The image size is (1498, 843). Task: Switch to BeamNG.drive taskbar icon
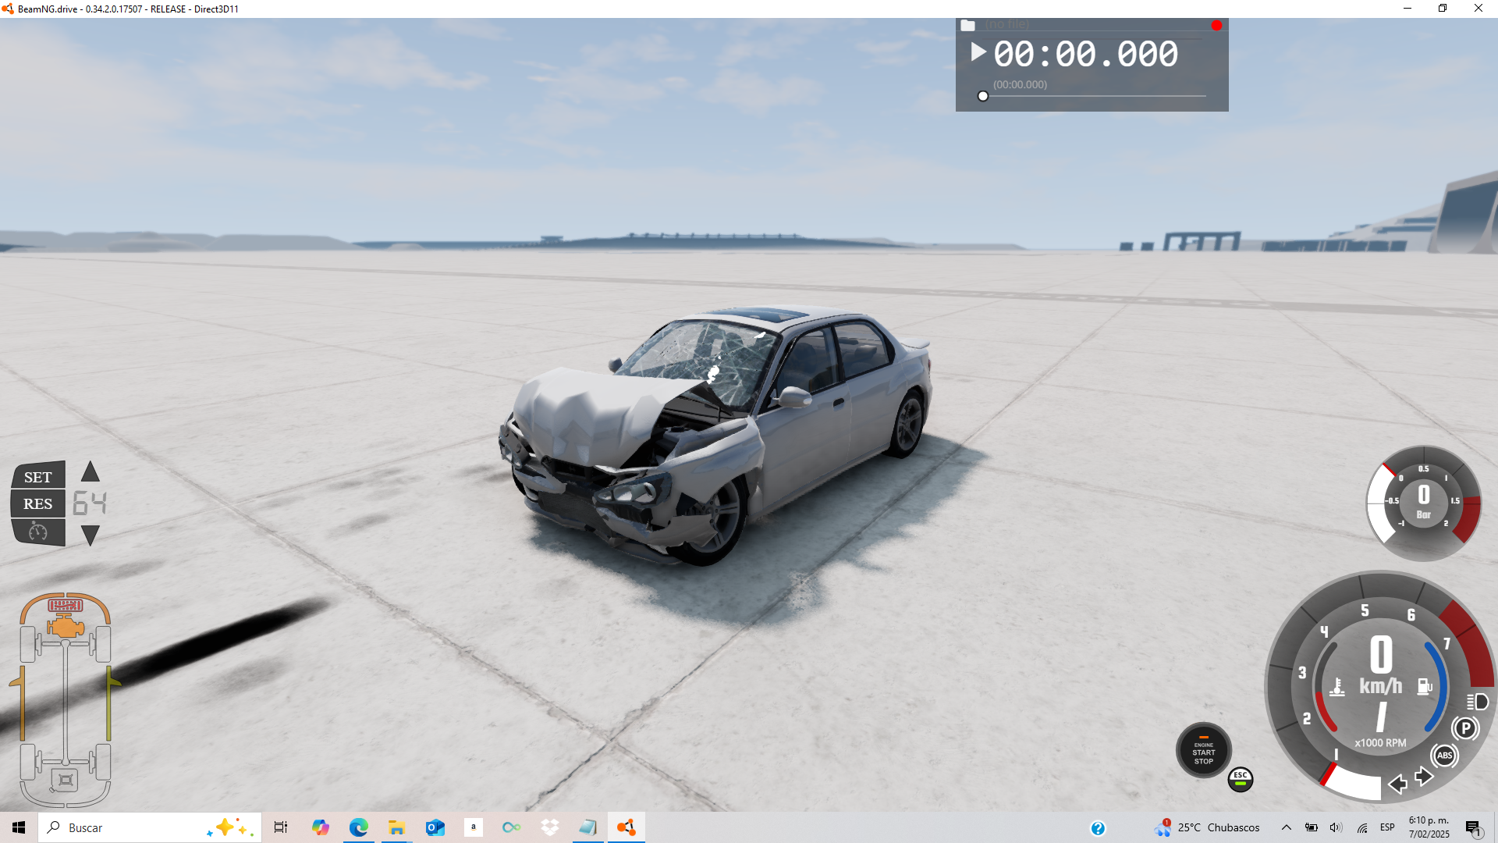tap(627, 827)
